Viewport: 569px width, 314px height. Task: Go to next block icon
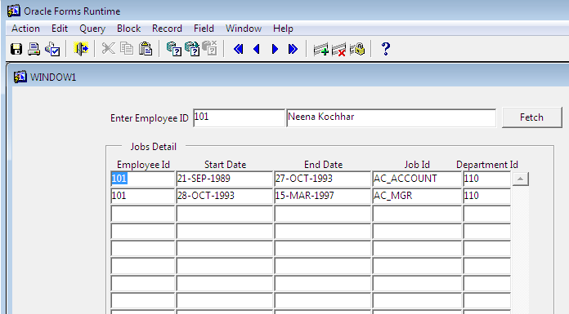(293, 49)
